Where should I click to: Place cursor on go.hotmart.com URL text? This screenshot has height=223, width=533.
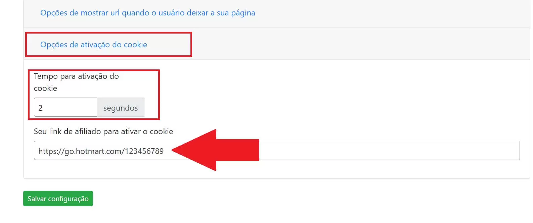[x=101, y=151]
